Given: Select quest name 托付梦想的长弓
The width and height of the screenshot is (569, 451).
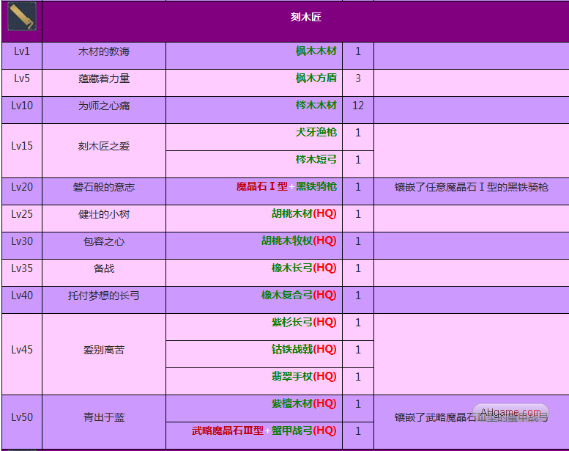Looking at the screenshot, I should click(x=104, y=296).
